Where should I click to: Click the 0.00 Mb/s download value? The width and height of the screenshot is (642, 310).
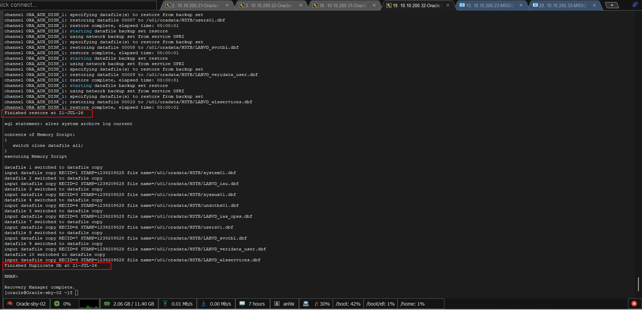221,304
